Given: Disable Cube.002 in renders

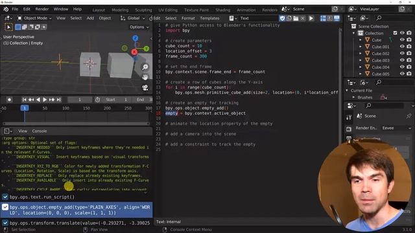Looking at the screenshot, I should 409,53.
